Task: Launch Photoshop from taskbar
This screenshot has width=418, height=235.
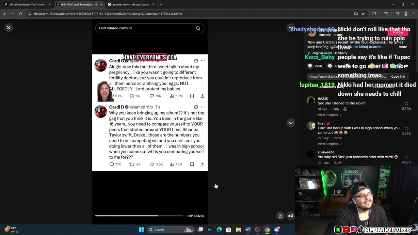Action: (x=210, y=230)
